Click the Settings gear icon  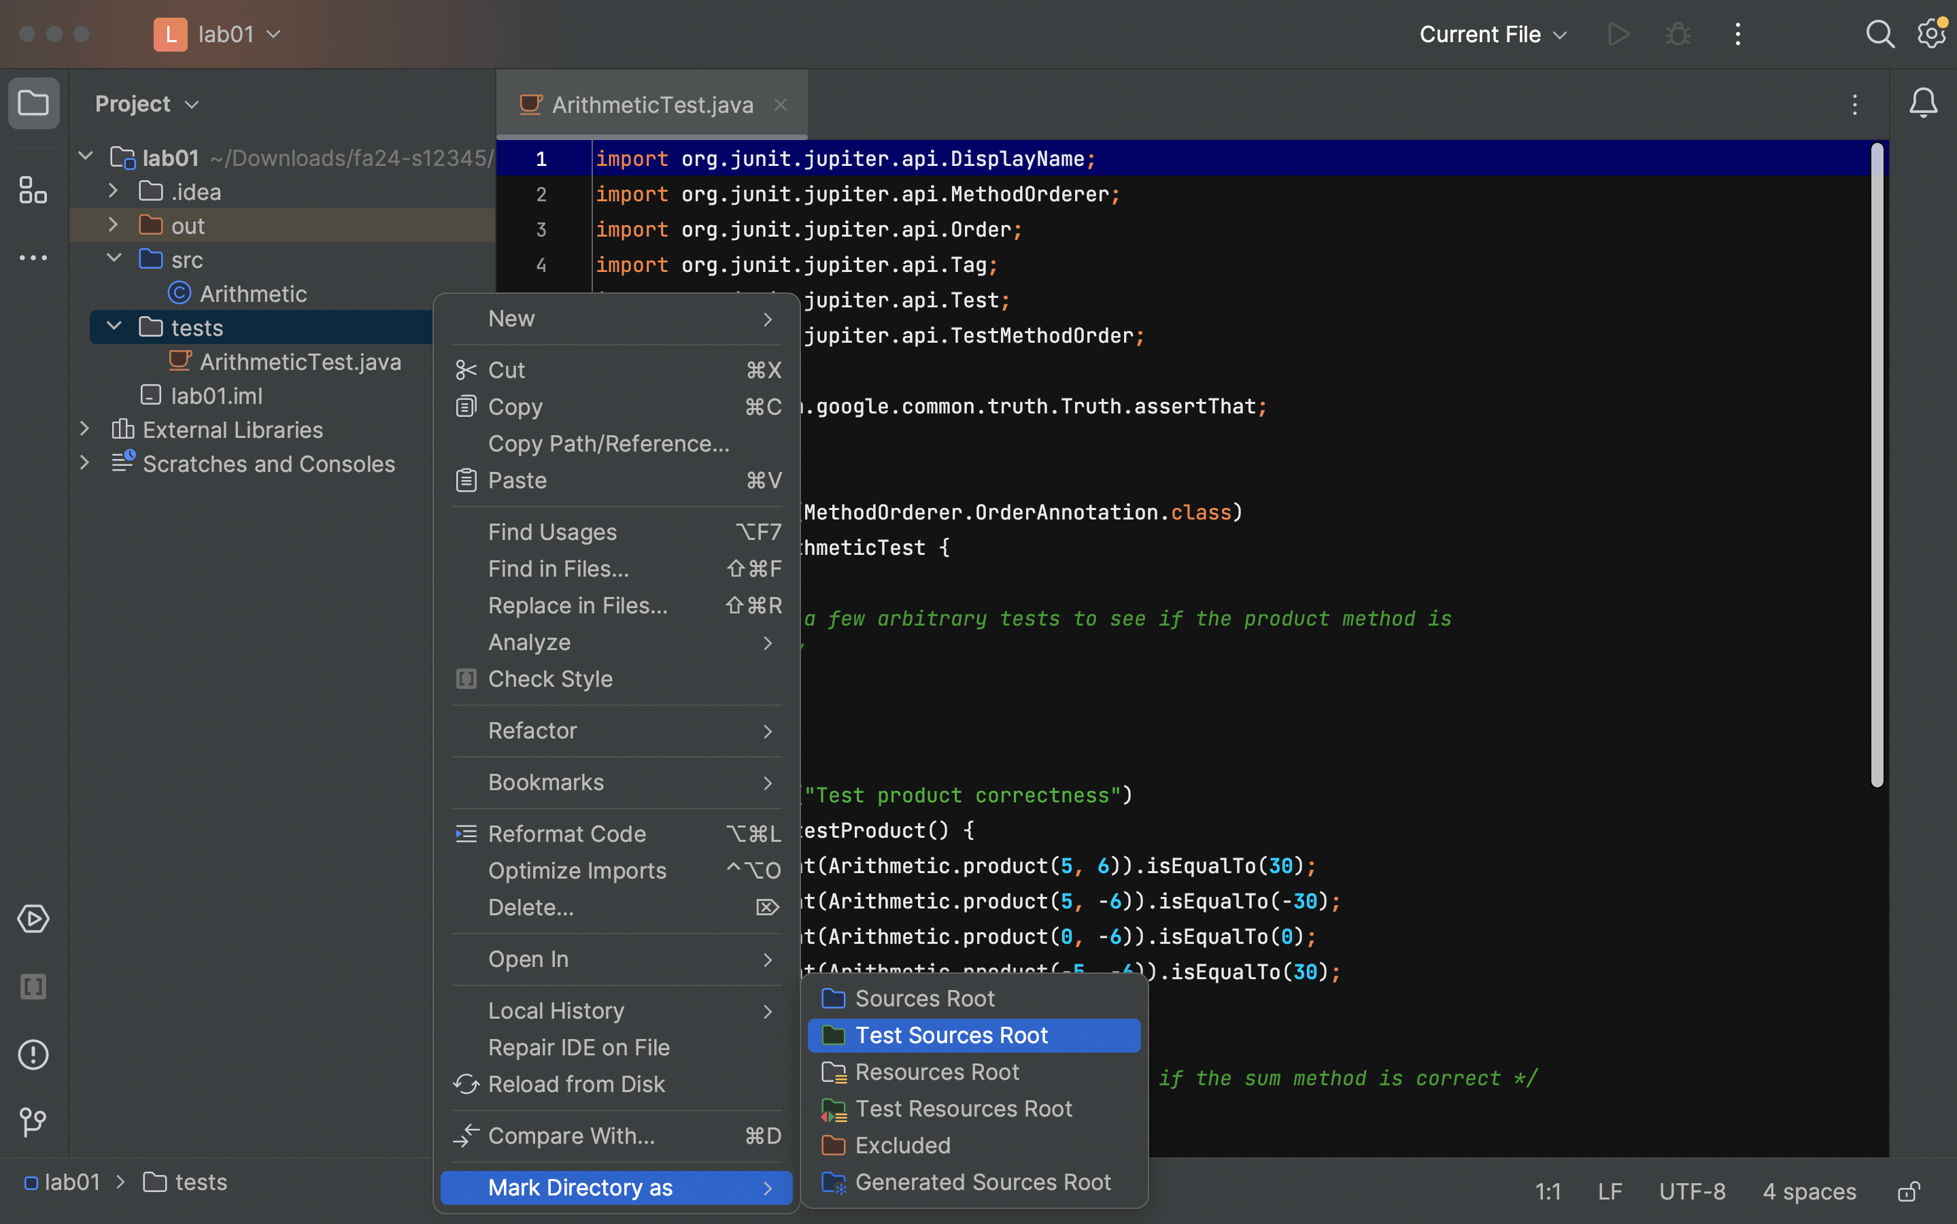(x=1930, y=34)
